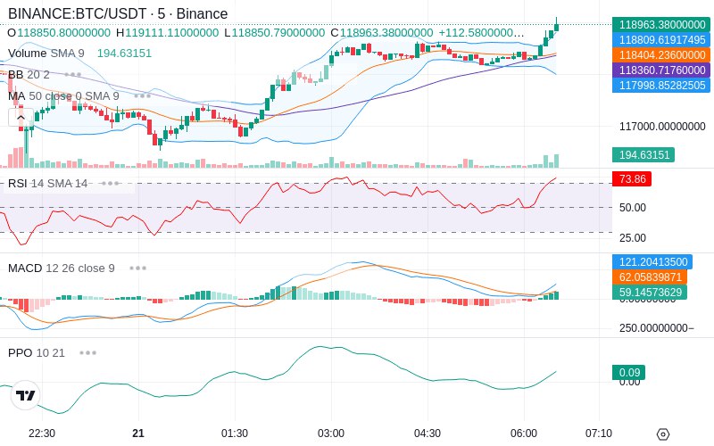Select the RSI 14 SMA 14 label
Image resolution: width=714 pixels, height=446 pixels.
point(48,184)
